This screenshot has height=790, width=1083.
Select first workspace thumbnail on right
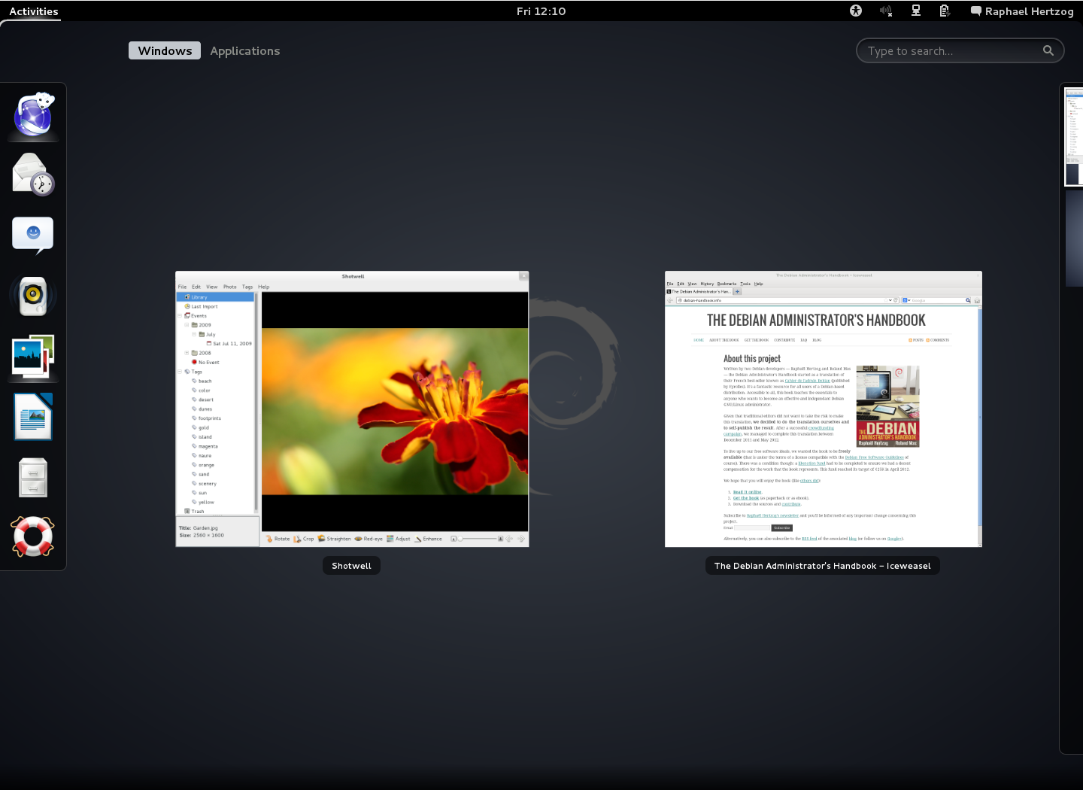pos(1073,136)
